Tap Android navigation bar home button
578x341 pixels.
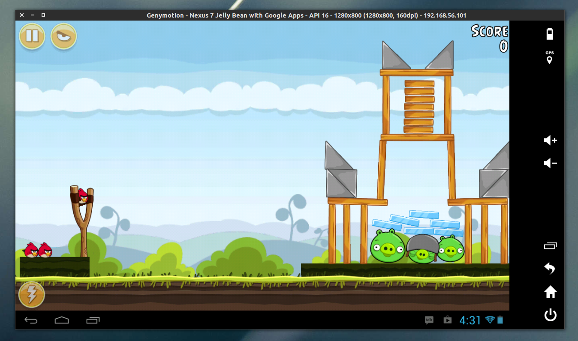tap(62, 320)
